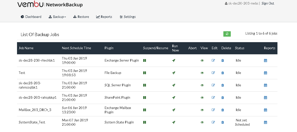Click the Sun 06 Jan 2019 13:23:00 cell

(74, 110)
